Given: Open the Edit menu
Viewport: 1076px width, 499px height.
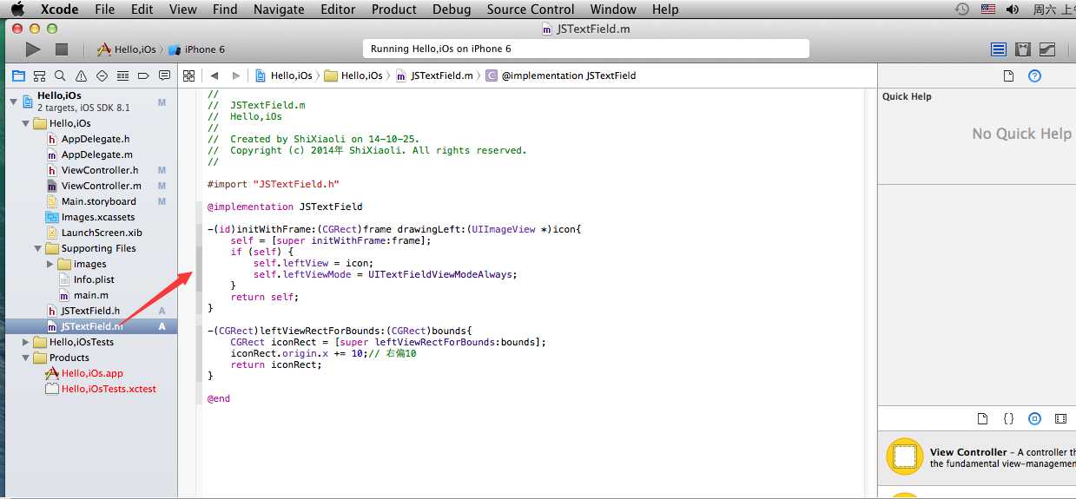Looking at the screenshot, I should (x=142, y=10).
